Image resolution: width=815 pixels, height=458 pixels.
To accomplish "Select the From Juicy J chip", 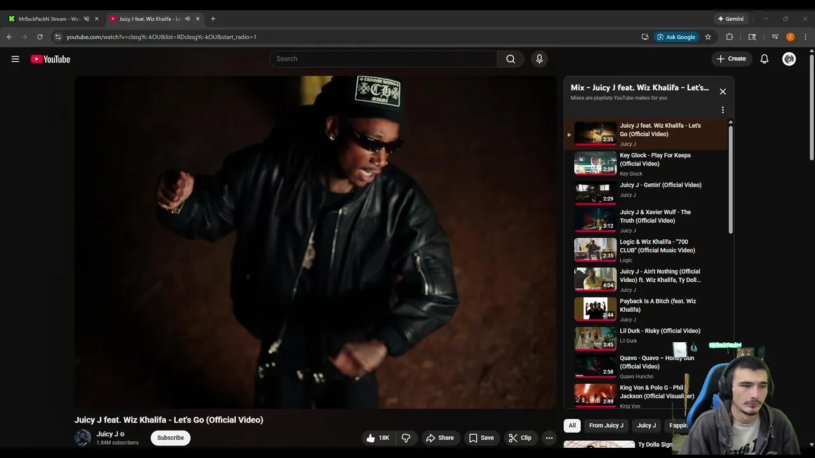I will 606,426.
